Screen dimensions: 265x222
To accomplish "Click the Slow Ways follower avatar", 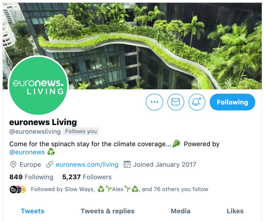I will click(14, 190).
